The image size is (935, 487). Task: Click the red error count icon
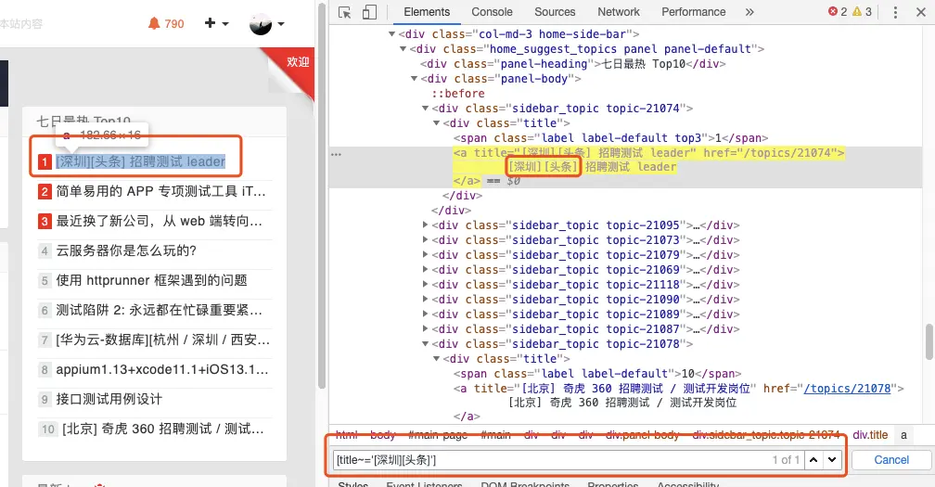click(x=833, y=11)
